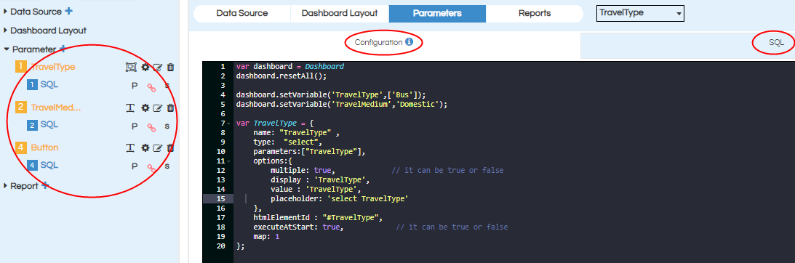Add a new Parameter with plus icon
The image size is (795, 263).
[x=63, y=49]
